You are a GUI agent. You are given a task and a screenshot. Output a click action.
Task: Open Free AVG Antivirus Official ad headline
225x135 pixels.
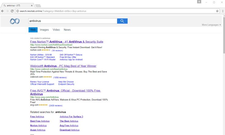[x=66, y=92]
